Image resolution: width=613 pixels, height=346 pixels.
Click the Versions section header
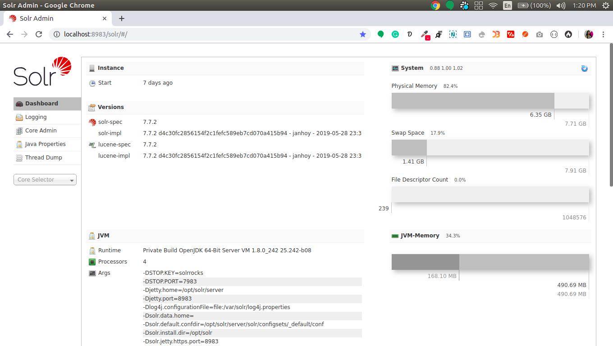111,107
